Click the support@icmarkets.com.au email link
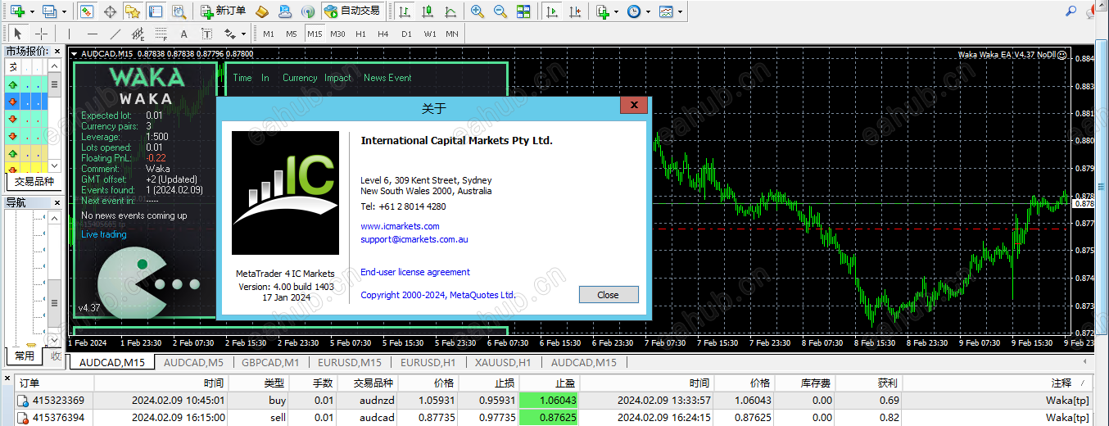The width and height of the screenshot is (1109, 426). [x=414, y=240]
